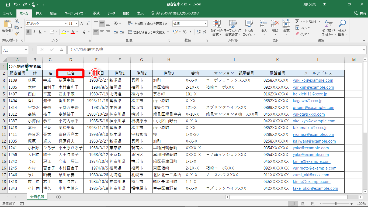Activate the Format Painter brush
This screenshot has height=207, width=368.
(17, 34)
